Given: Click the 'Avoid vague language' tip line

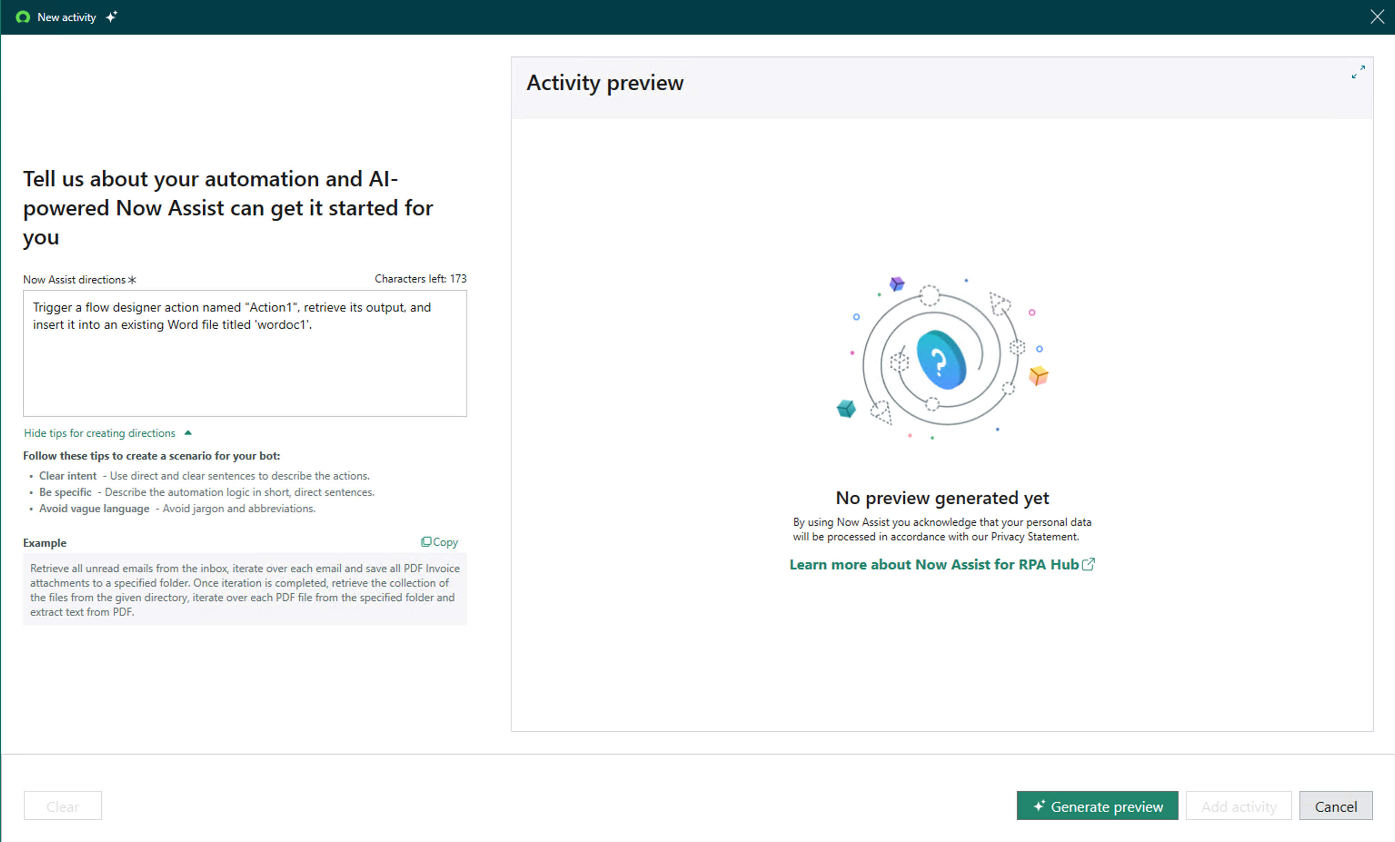Looking at the screenshot, I should coord(177,509).
